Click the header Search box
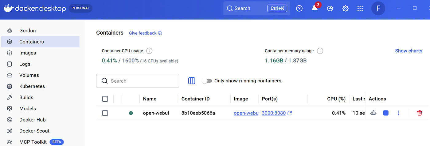This screenshot has height=146, width=430. (257, 8)
